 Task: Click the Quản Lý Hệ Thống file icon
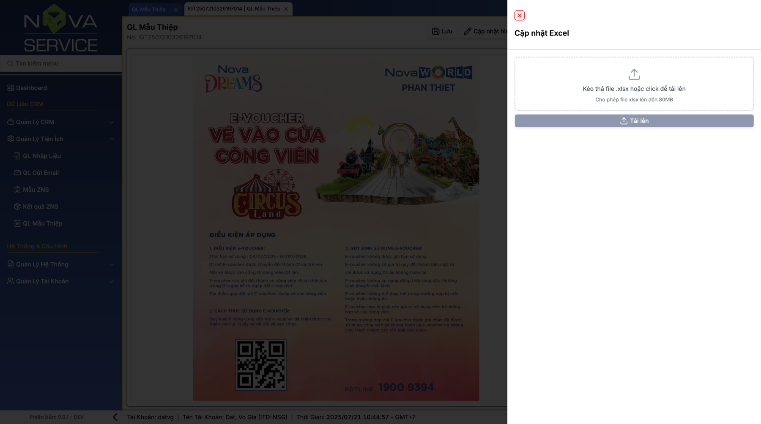(x=11, y=264)
